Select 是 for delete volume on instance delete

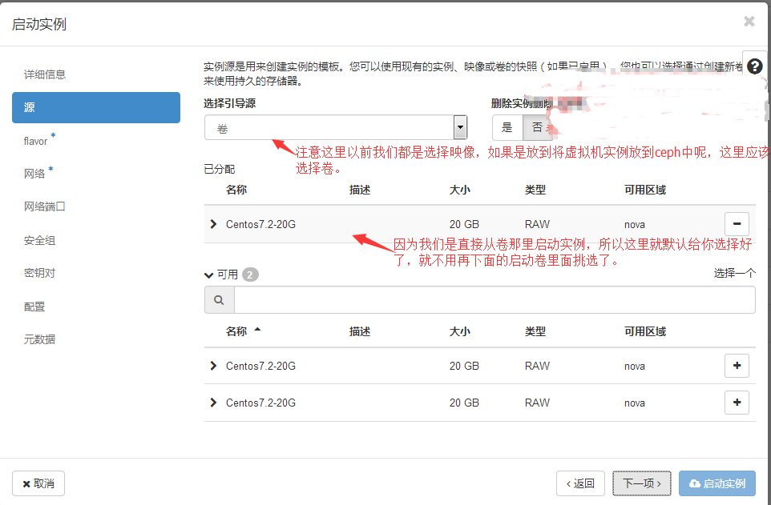[507, 127]
